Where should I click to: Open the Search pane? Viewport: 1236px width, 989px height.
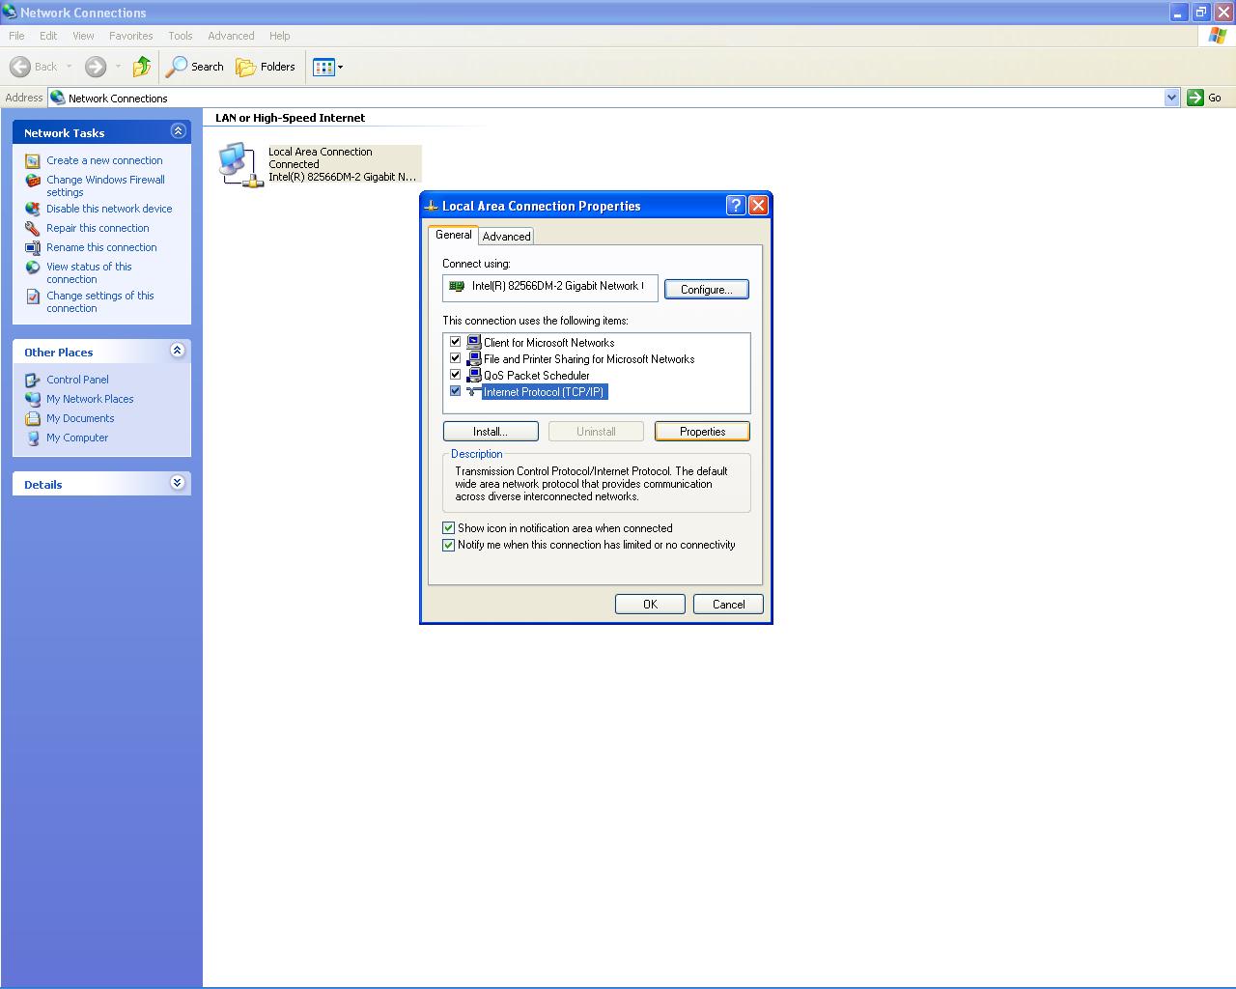195,67
